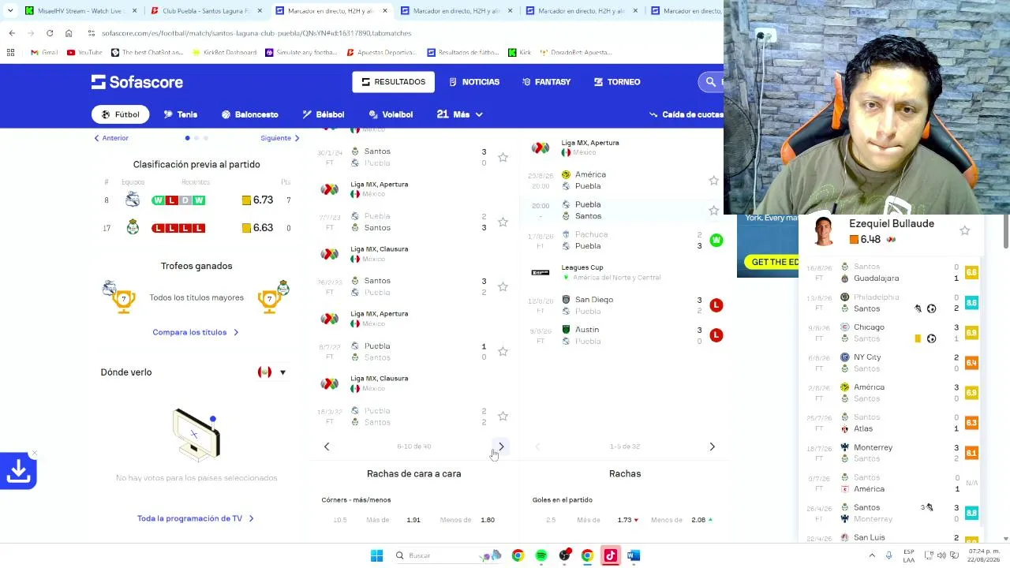Favorite the 20:00 Puebla vs Santos match
Viewport: 1010px width, 568px height.
click(x=713, y=210)
